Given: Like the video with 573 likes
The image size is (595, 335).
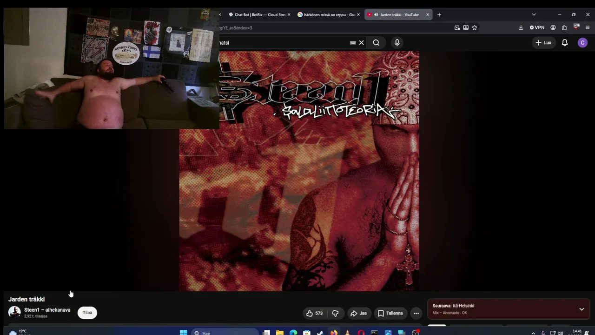Looking at the screenshot, I should click(314, 313).
